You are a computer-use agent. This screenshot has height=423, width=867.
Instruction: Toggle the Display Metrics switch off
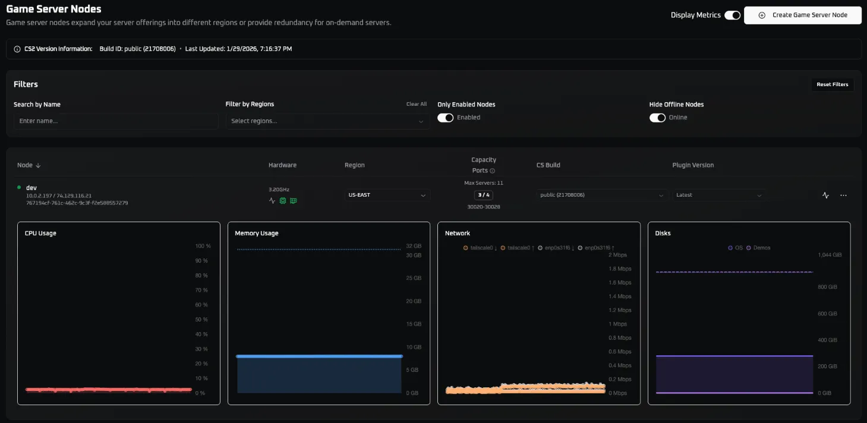733,14
